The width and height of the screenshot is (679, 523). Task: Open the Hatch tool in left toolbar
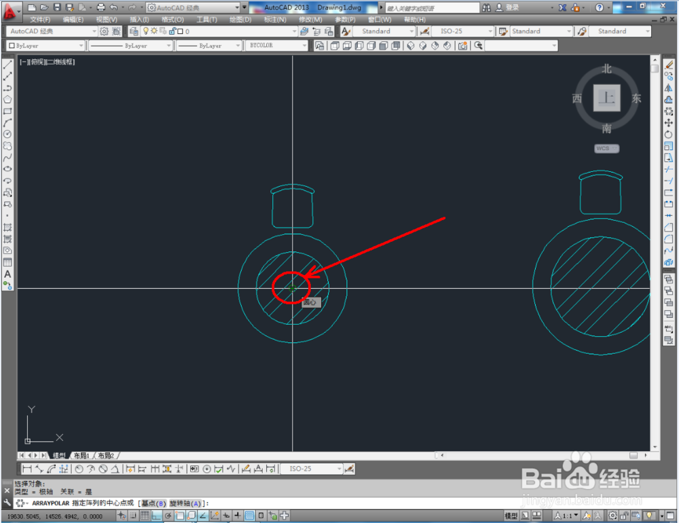pos(7,227)
